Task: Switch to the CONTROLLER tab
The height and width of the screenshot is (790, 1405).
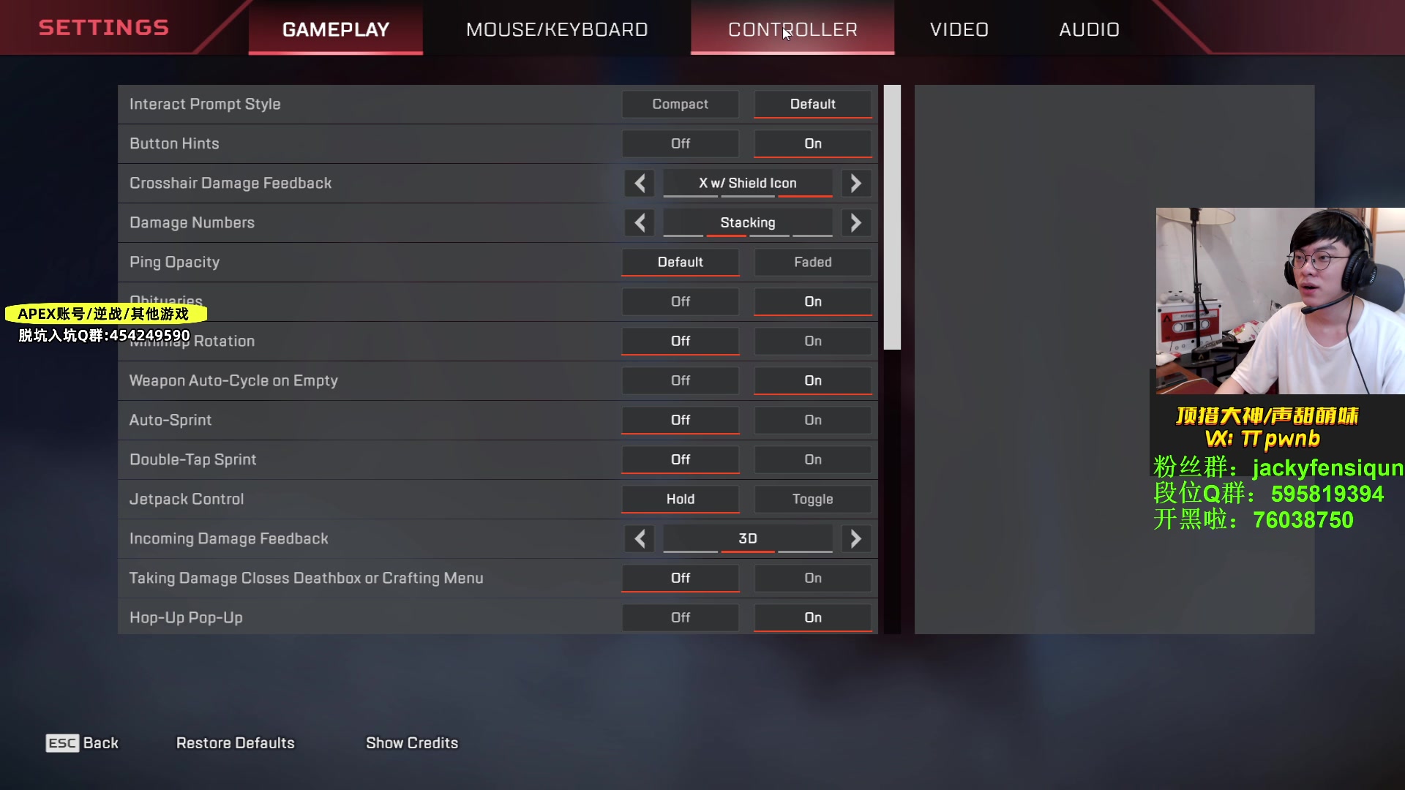Action: [x=793, y=29]
